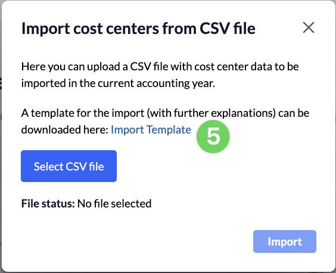Click the '(with further explanations)' phrase
This screenshot has width=336, height=273.
click(211, 113)
